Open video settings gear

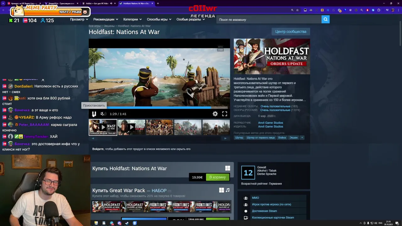pyautogui.click(x=215, y=114)
